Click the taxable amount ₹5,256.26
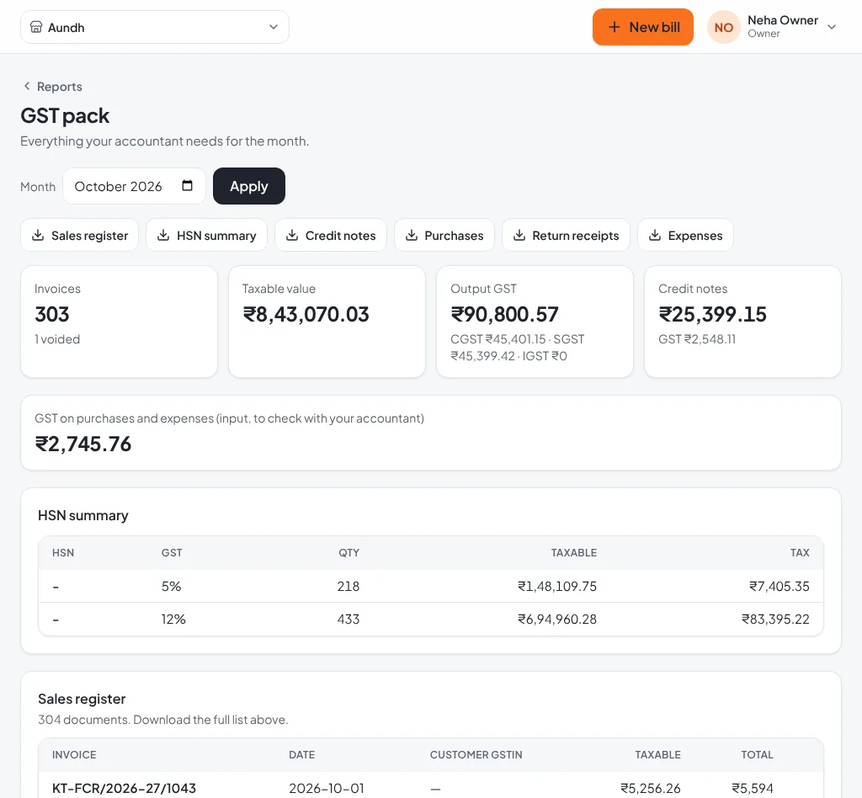 (651, 788)
